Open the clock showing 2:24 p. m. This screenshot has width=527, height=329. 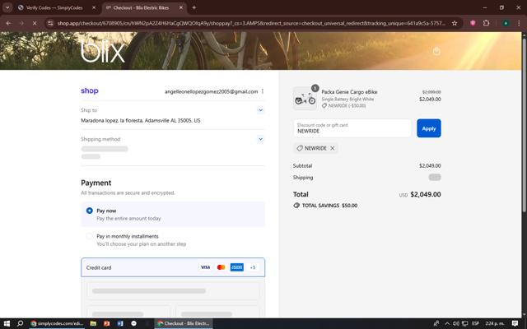click(495, 323)
